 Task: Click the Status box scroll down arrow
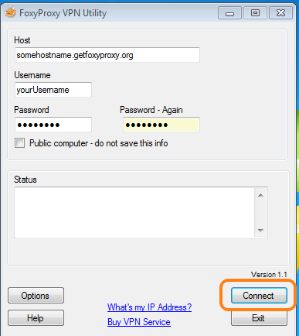coord(260,230)
